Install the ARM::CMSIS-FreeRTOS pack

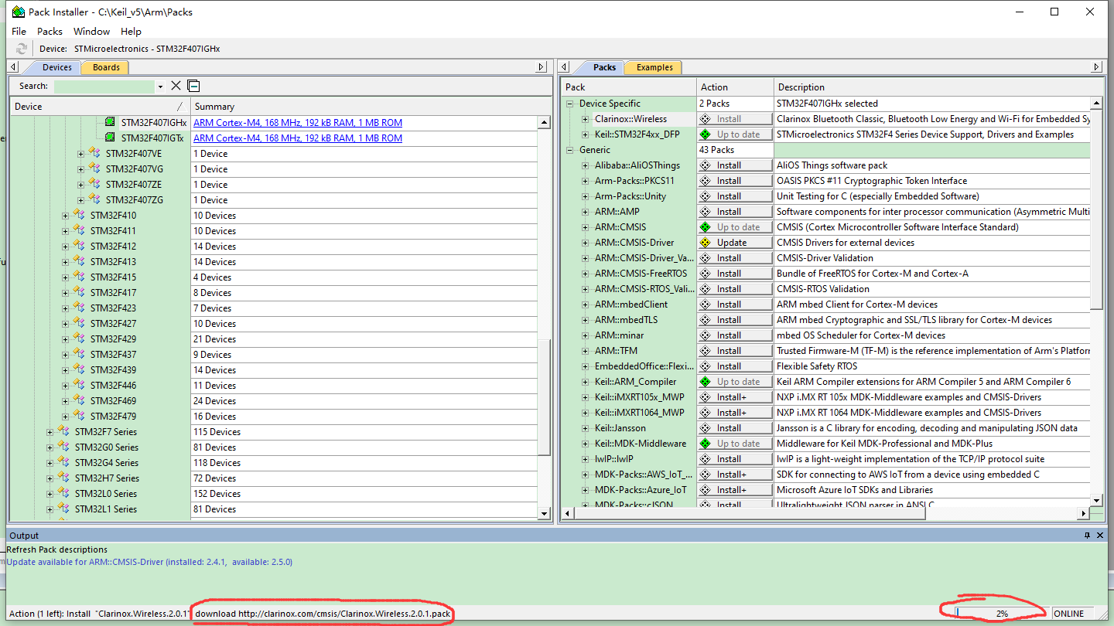coord(735,274)
